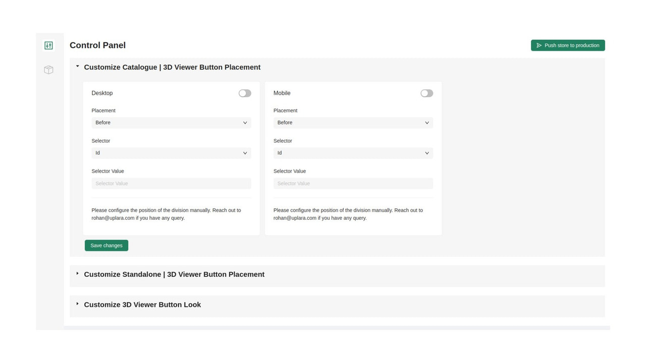This screenshot has height=363, width=646.
Task: Click the Desktop Selector Value input field
Action: pyautogui.click(x=171, y=183)
